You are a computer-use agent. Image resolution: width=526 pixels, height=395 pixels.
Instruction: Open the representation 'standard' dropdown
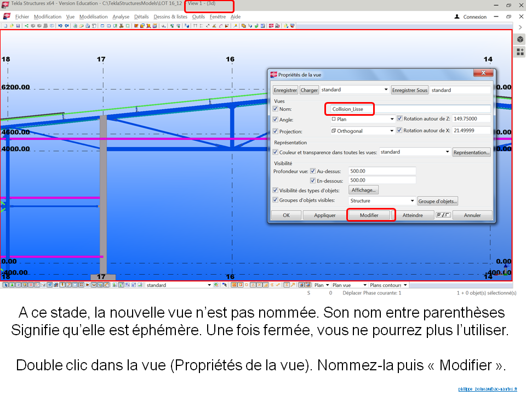pyautogui.click(x=447, y=152)
